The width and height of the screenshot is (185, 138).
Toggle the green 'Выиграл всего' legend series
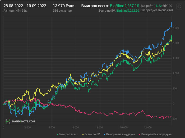tap(67, 134)
